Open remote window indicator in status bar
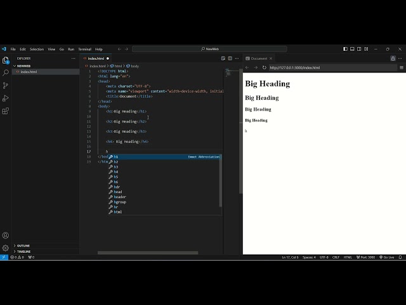This screenshot has width=406, height=305. coord(4,257)
